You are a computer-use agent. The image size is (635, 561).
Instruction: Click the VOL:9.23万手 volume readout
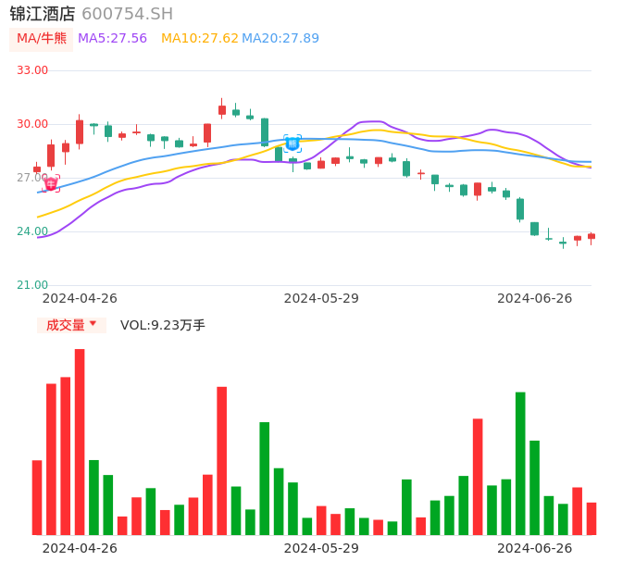click(163, 325)
